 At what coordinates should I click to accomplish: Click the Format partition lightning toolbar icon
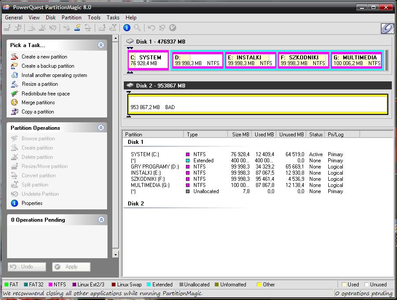tap(77, 28)
